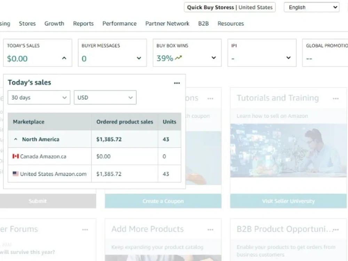Open the USD currency dropdown
The width and height of the screenshot is (348, 261).
tap(105, 97)
